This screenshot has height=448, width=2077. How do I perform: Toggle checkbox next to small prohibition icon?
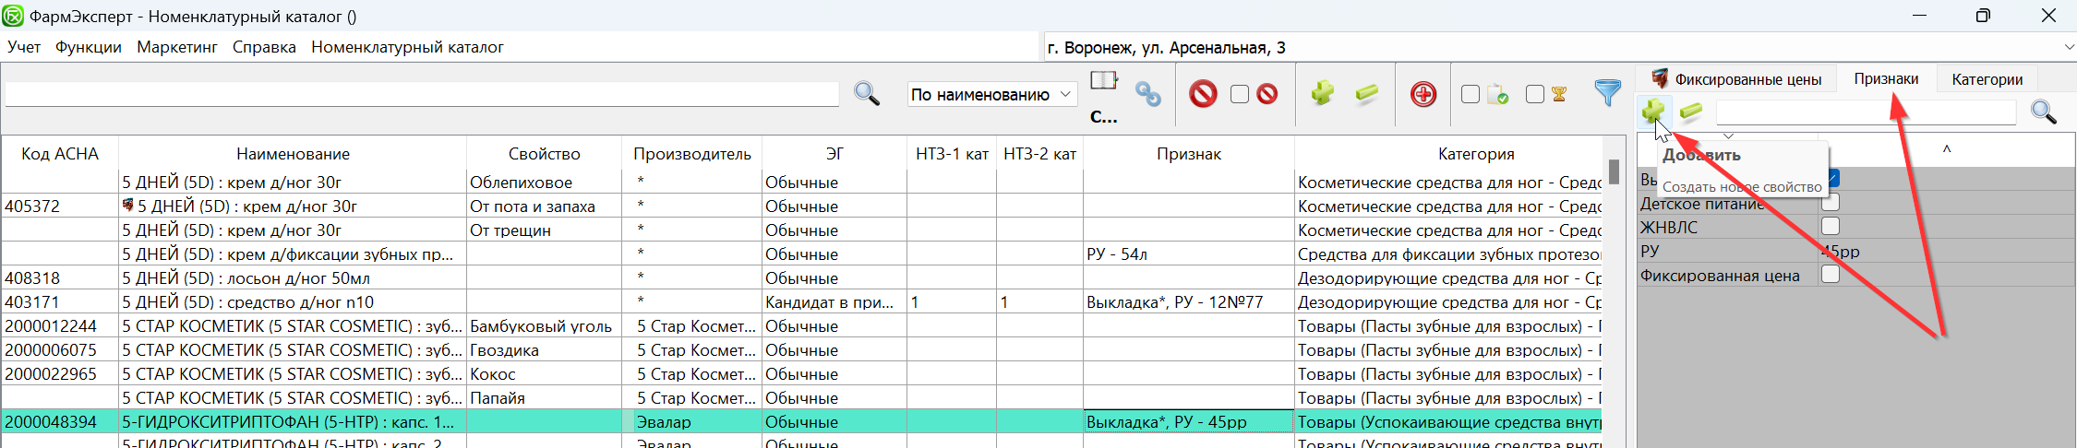point(1240,94)
